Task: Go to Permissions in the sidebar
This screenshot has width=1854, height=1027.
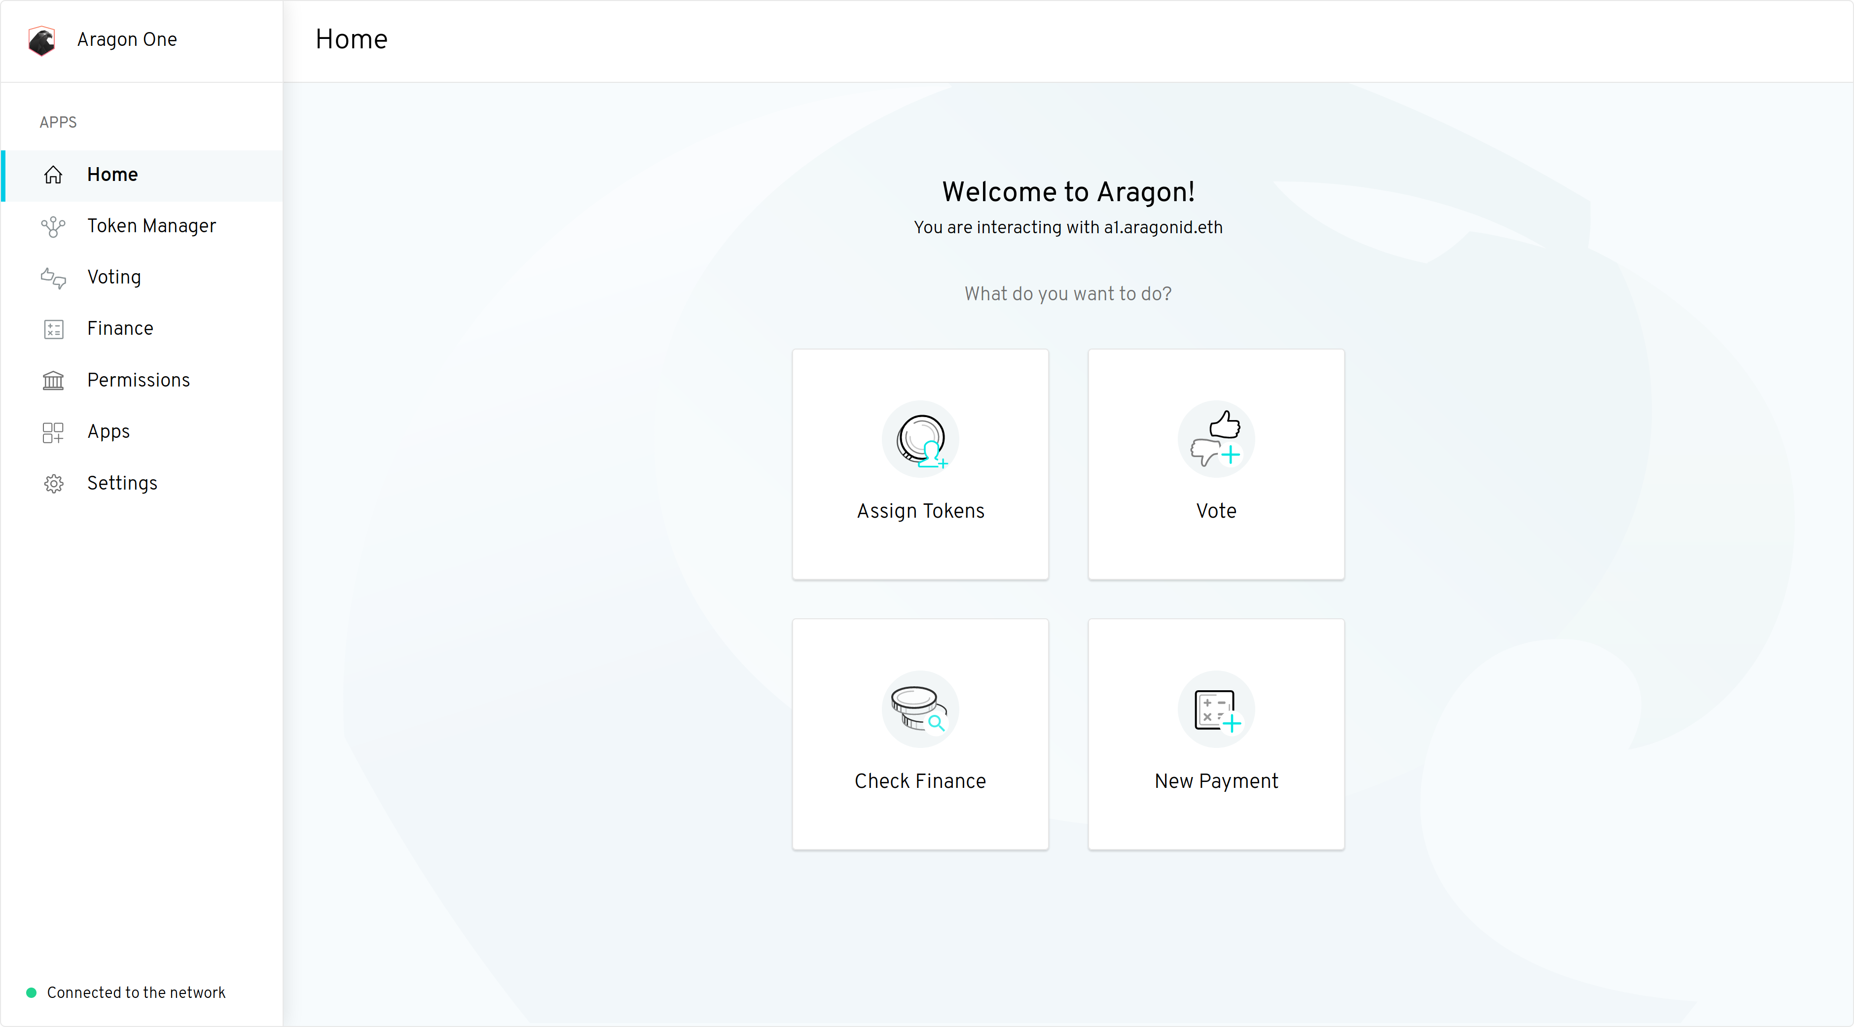Action: pyautogui.click(x=138, y=380)
